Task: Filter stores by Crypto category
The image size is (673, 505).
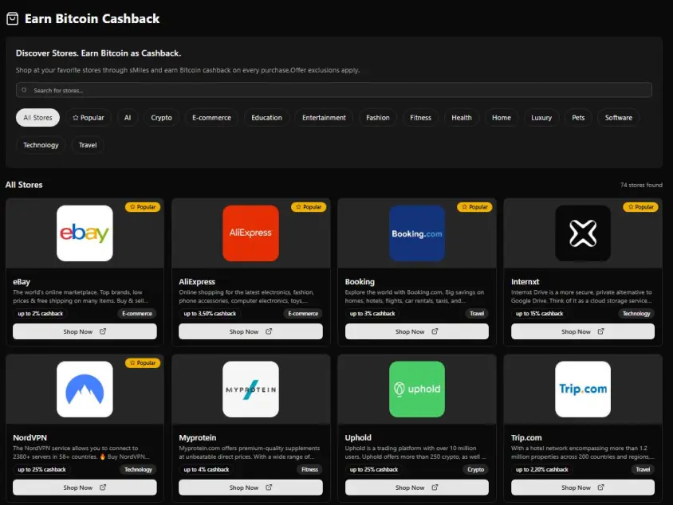Action: [x=161, y=117]
